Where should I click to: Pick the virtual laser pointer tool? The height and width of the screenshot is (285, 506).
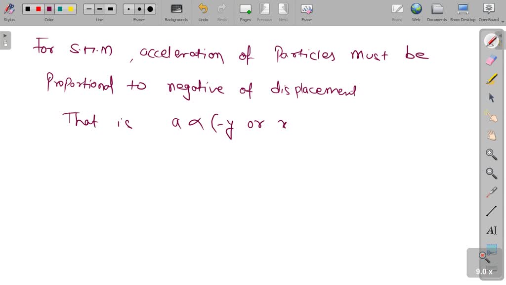[x=491, y=191]
